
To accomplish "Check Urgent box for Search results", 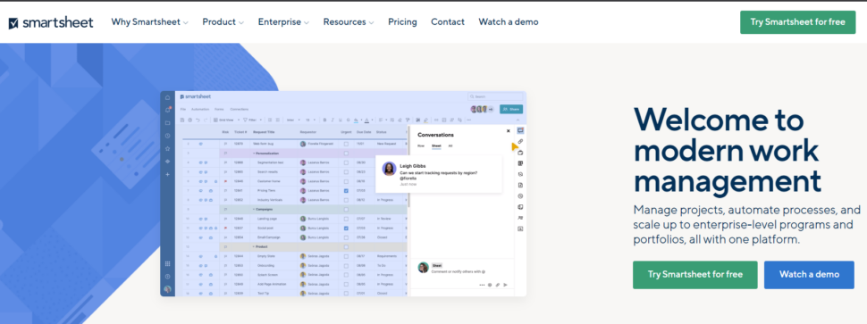I will tap(346, 171).
